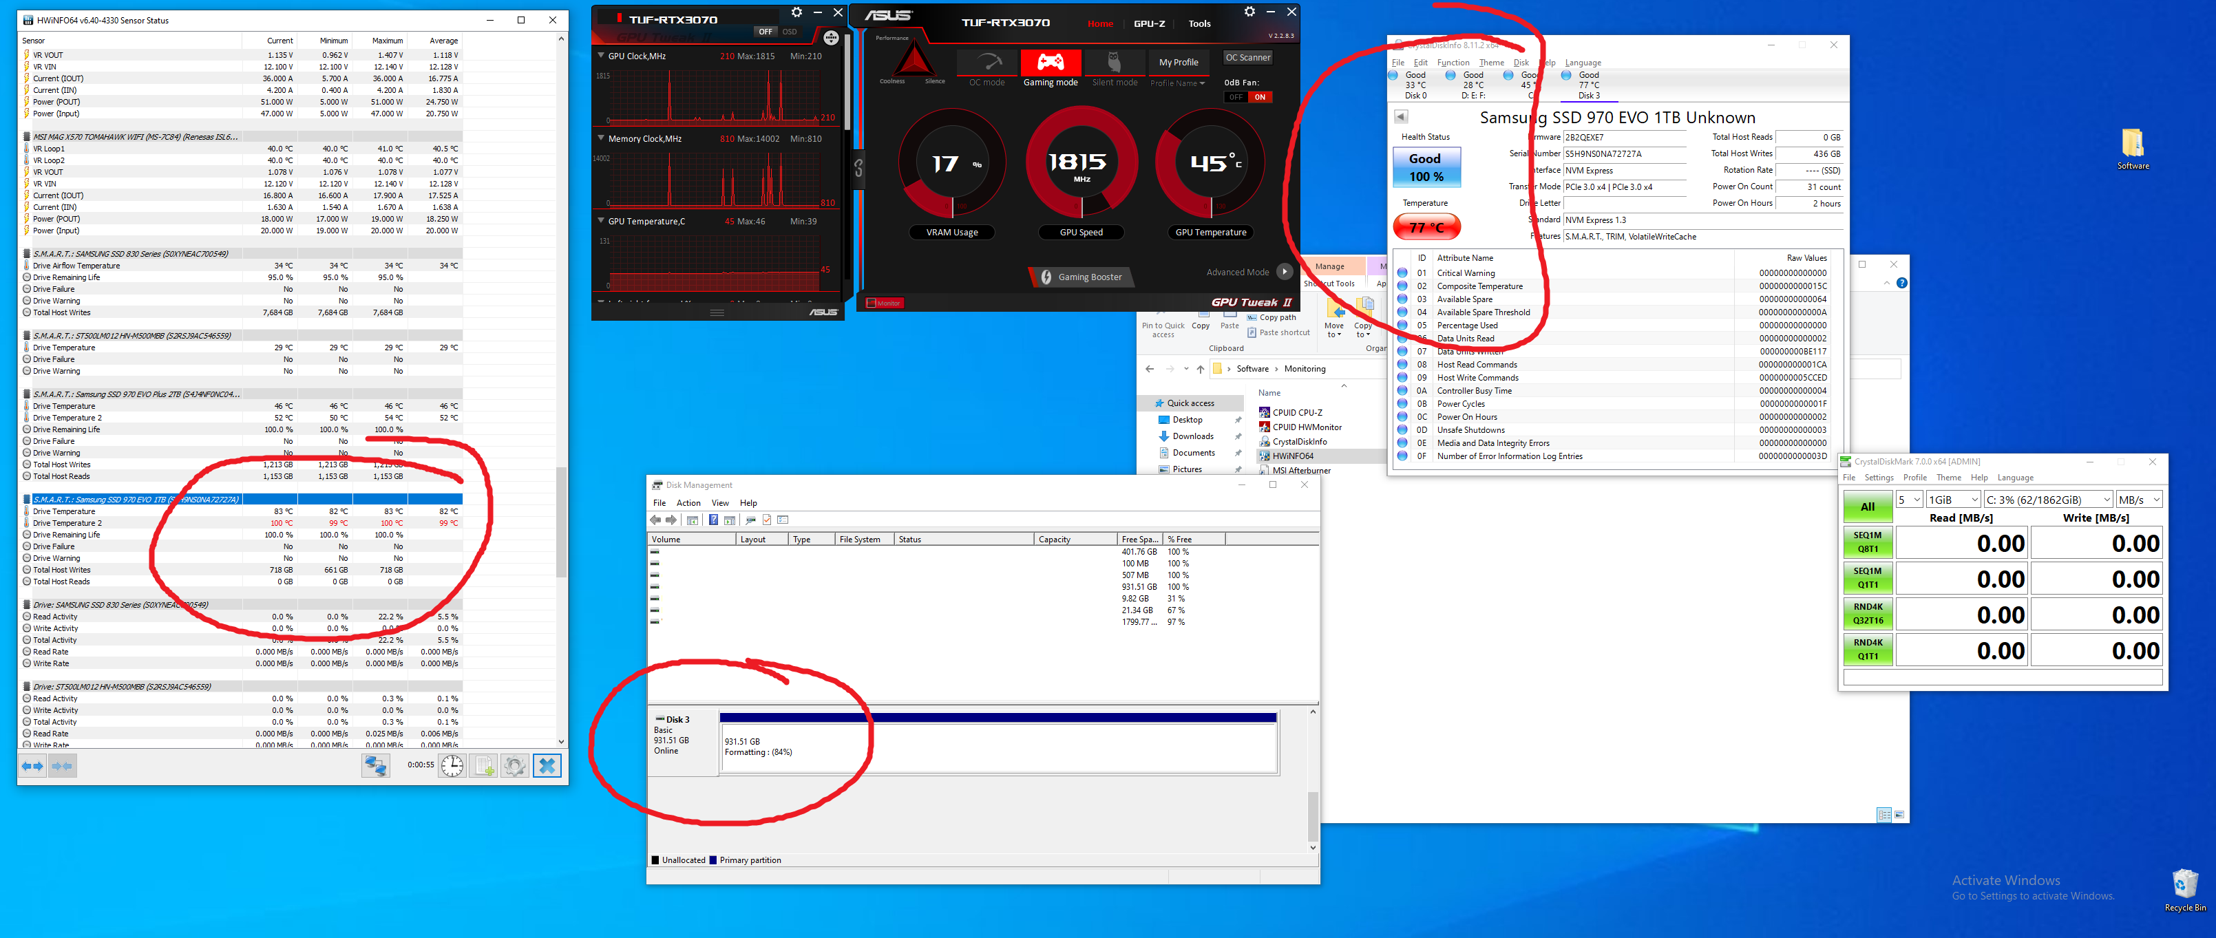Toggle the Monitor button in GPU Tweak

[x=883, y=303]
